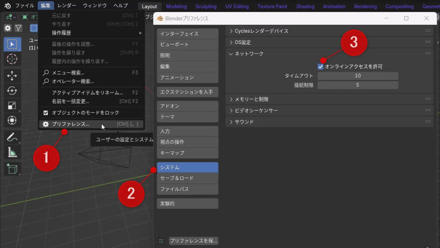Open エクステンションを入手 in preferences

tap(187, 92)
